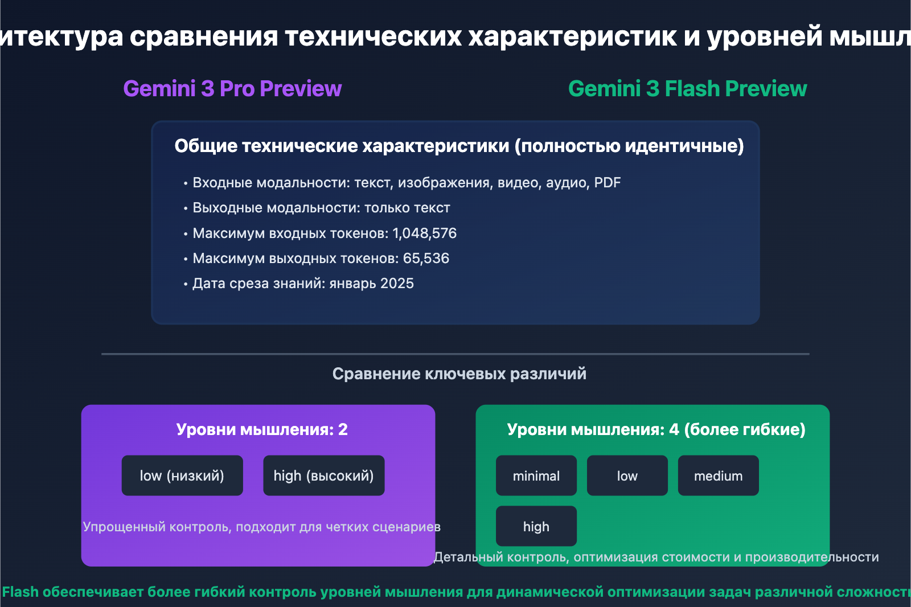
Task: Select the shared specifications panel header
Action: click(459, 146)
